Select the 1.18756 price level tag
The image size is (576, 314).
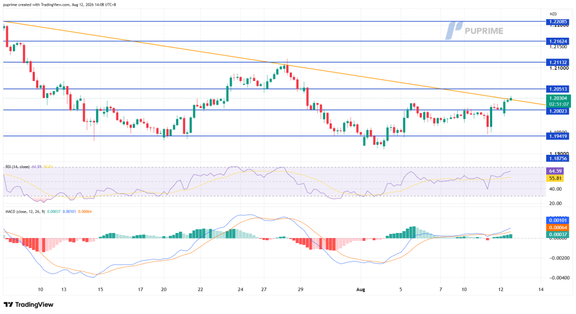(x=557, y=159)
